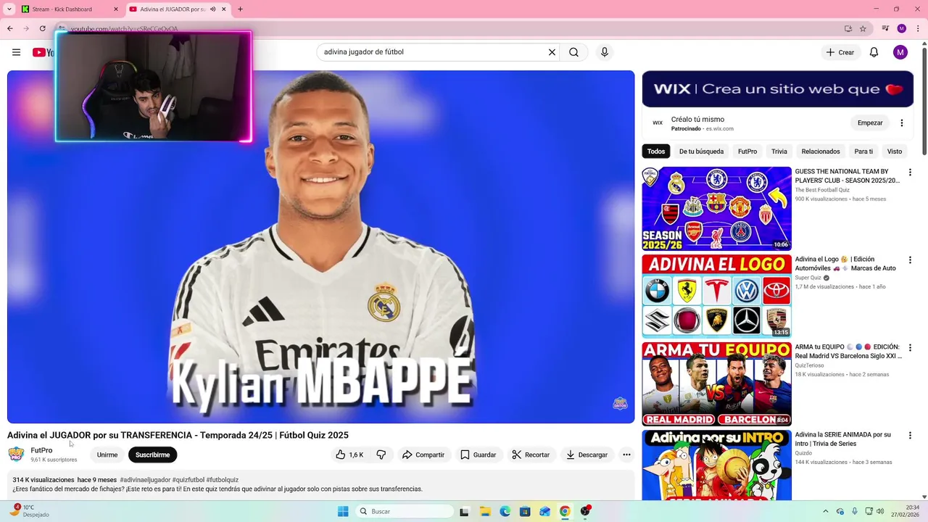This screenshot has width=928, height=522.
Task: Click the #futbolquiz hashtag
Action: (x=223, y=480)
